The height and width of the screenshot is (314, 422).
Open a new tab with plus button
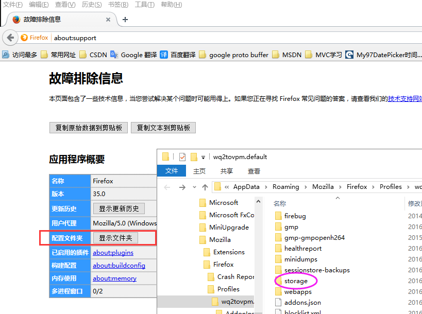[x=125, y=20]
